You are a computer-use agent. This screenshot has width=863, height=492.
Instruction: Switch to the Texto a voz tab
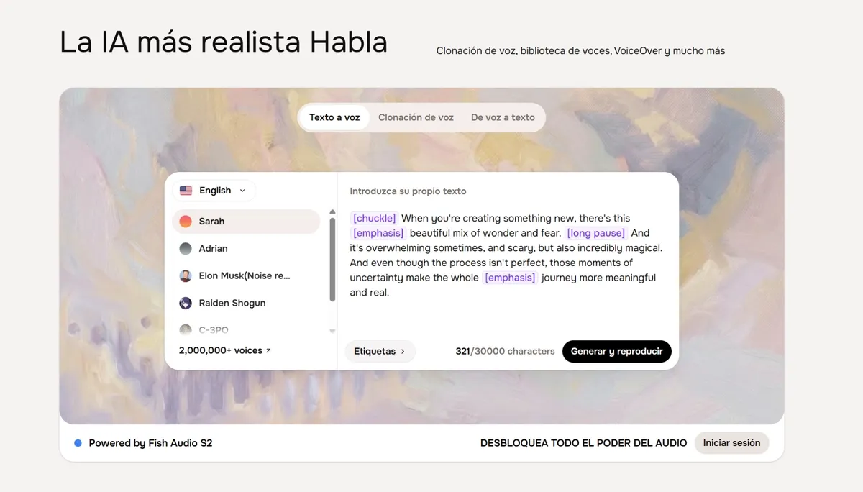(334, 117)
